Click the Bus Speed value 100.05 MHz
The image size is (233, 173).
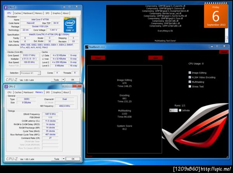(29, 62)
